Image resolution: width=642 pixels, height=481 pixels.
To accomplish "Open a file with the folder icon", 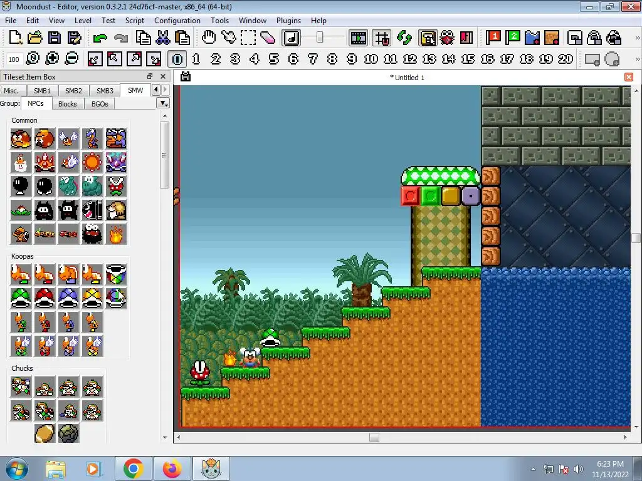I will pyautogui.click(x=35, y=38).
